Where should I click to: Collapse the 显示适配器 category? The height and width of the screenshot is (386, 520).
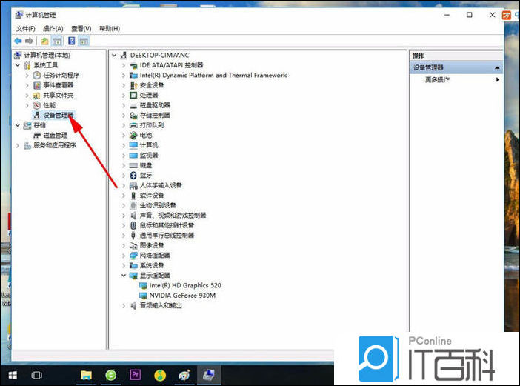pyautogui.click(x=124, y=276)
